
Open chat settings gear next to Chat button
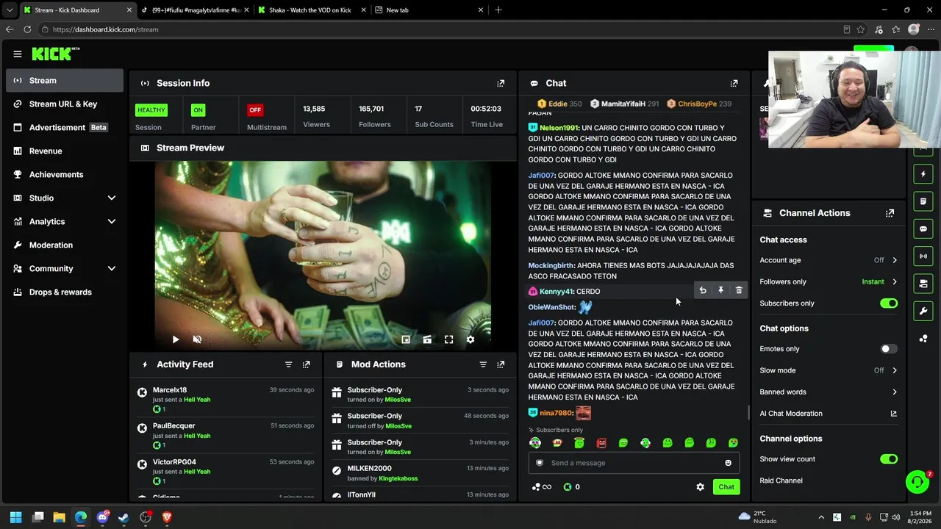click(700, 486)
